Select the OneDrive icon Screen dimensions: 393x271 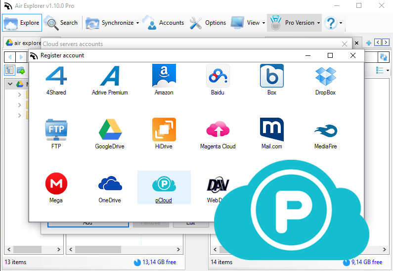pyautogui.click(x=110, y=183)
